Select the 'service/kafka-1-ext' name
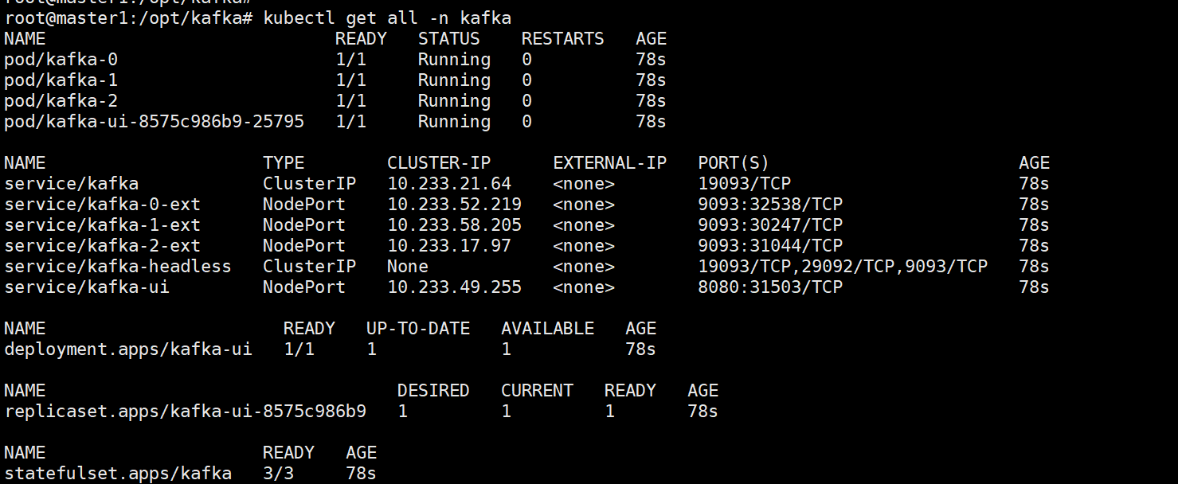The height and width of the screenshot is (484, 1178). pyautogui.click(x=103, y=225)
